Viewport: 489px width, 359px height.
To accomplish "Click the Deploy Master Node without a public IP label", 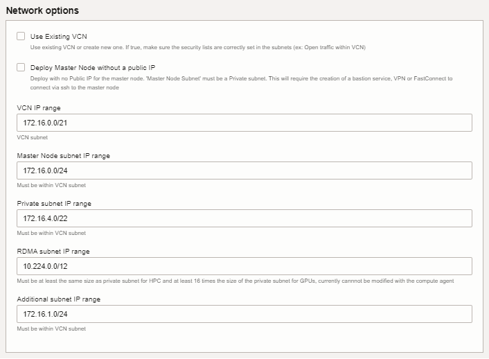I will coord(93,68).
